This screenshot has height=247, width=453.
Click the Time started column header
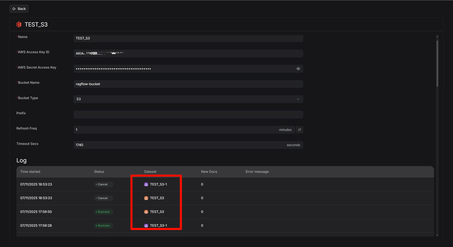[30, 172]
